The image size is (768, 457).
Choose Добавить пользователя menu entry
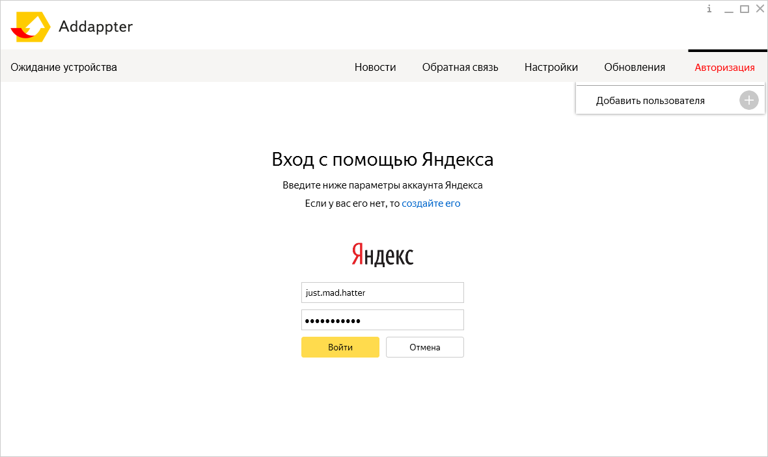[650, 101]
